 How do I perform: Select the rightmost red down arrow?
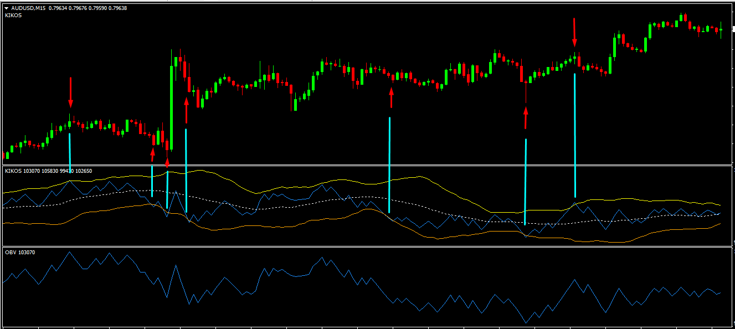(x=574, y=33)
